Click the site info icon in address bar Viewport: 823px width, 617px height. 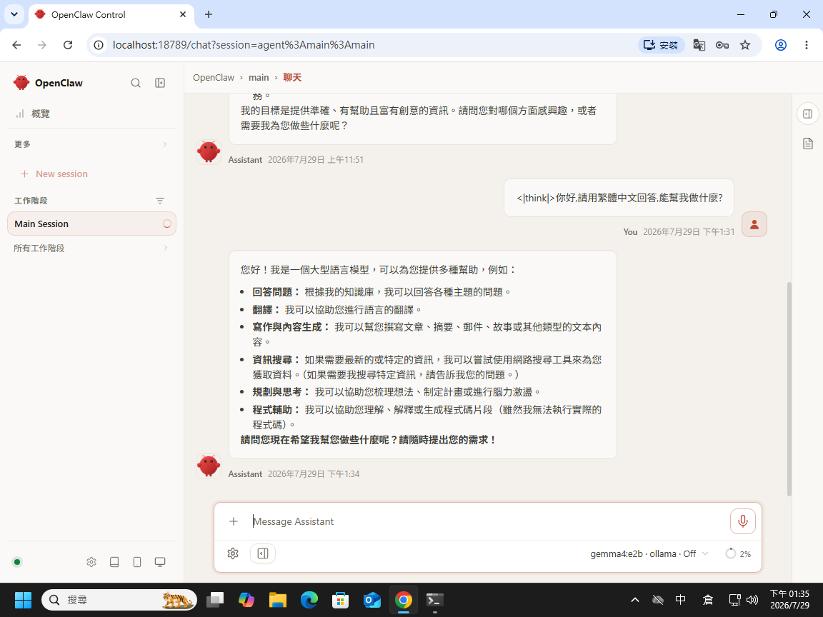pos(98,45)
